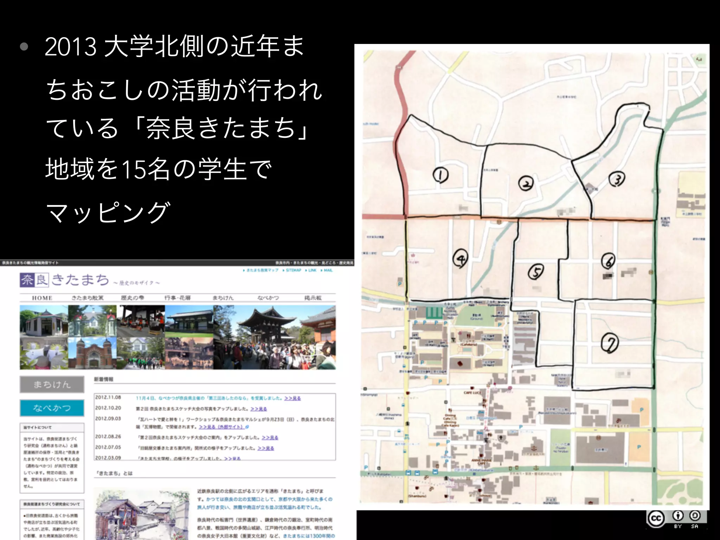Click the gray まちけん sidebar button
Screen dimensions: 720x540
click(x=52, y=384)
